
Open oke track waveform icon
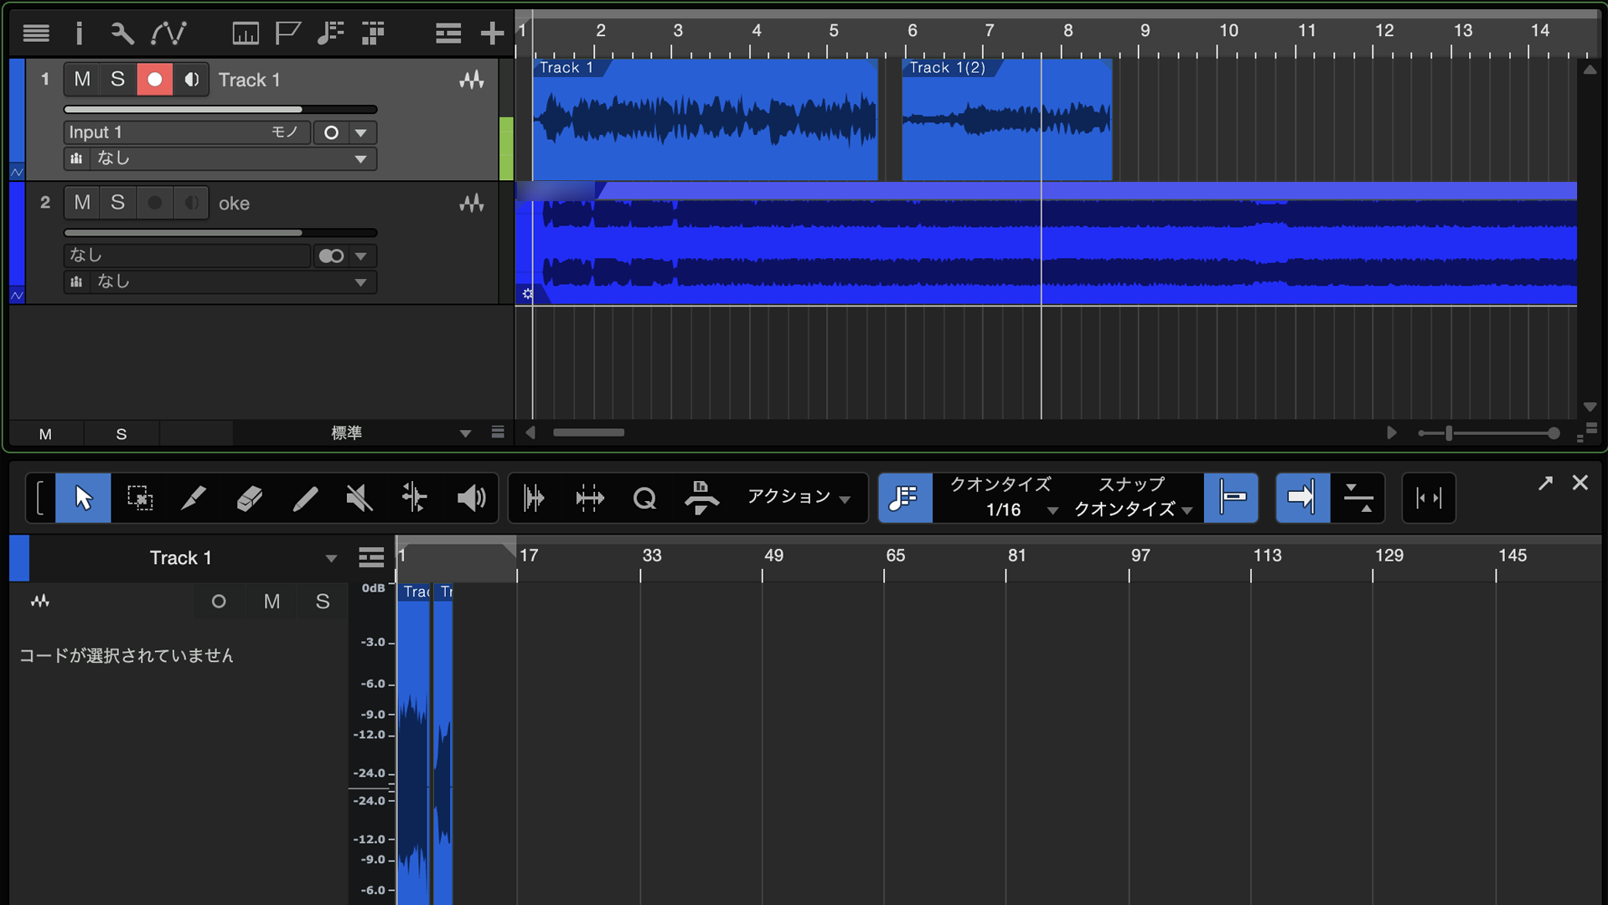[x=472, y=204]
